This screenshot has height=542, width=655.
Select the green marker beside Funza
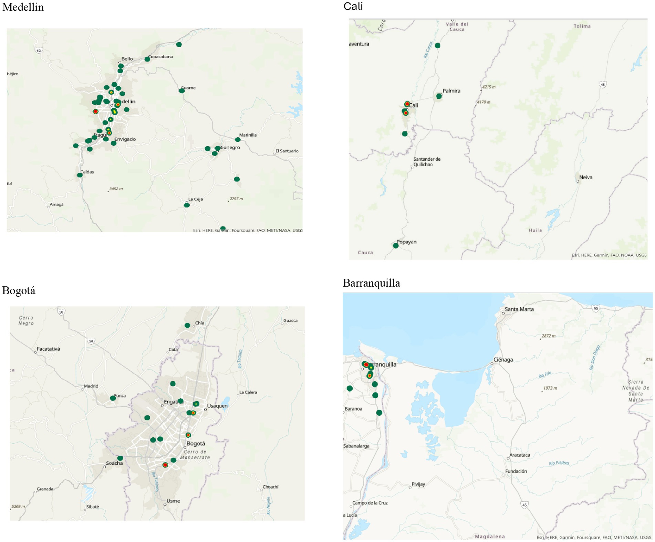click(x=113, y=398)
